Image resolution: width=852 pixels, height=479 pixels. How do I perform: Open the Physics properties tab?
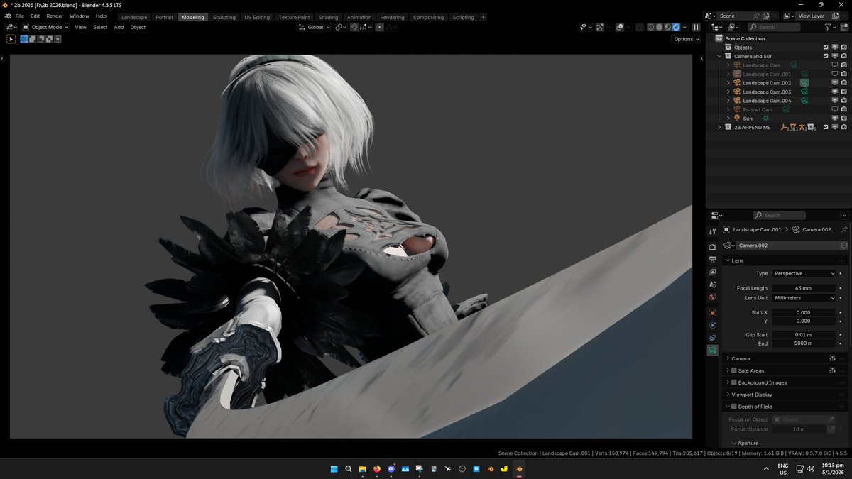712,326
